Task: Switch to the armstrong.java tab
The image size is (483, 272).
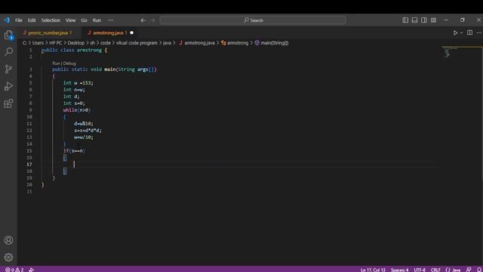Action: 108,32
